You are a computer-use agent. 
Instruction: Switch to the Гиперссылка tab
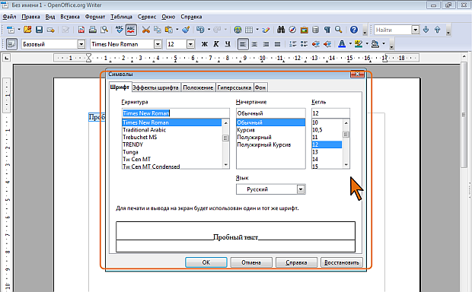pos(234,87)
